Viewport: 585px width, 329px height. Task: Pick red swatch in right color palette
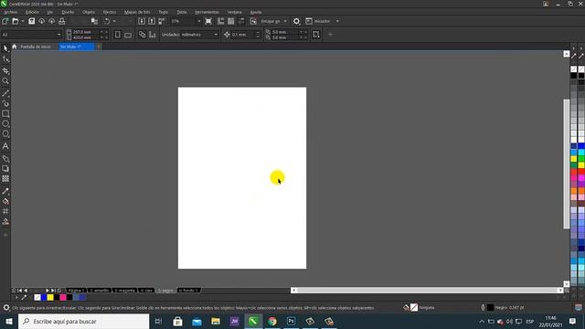tap(581, 172)
